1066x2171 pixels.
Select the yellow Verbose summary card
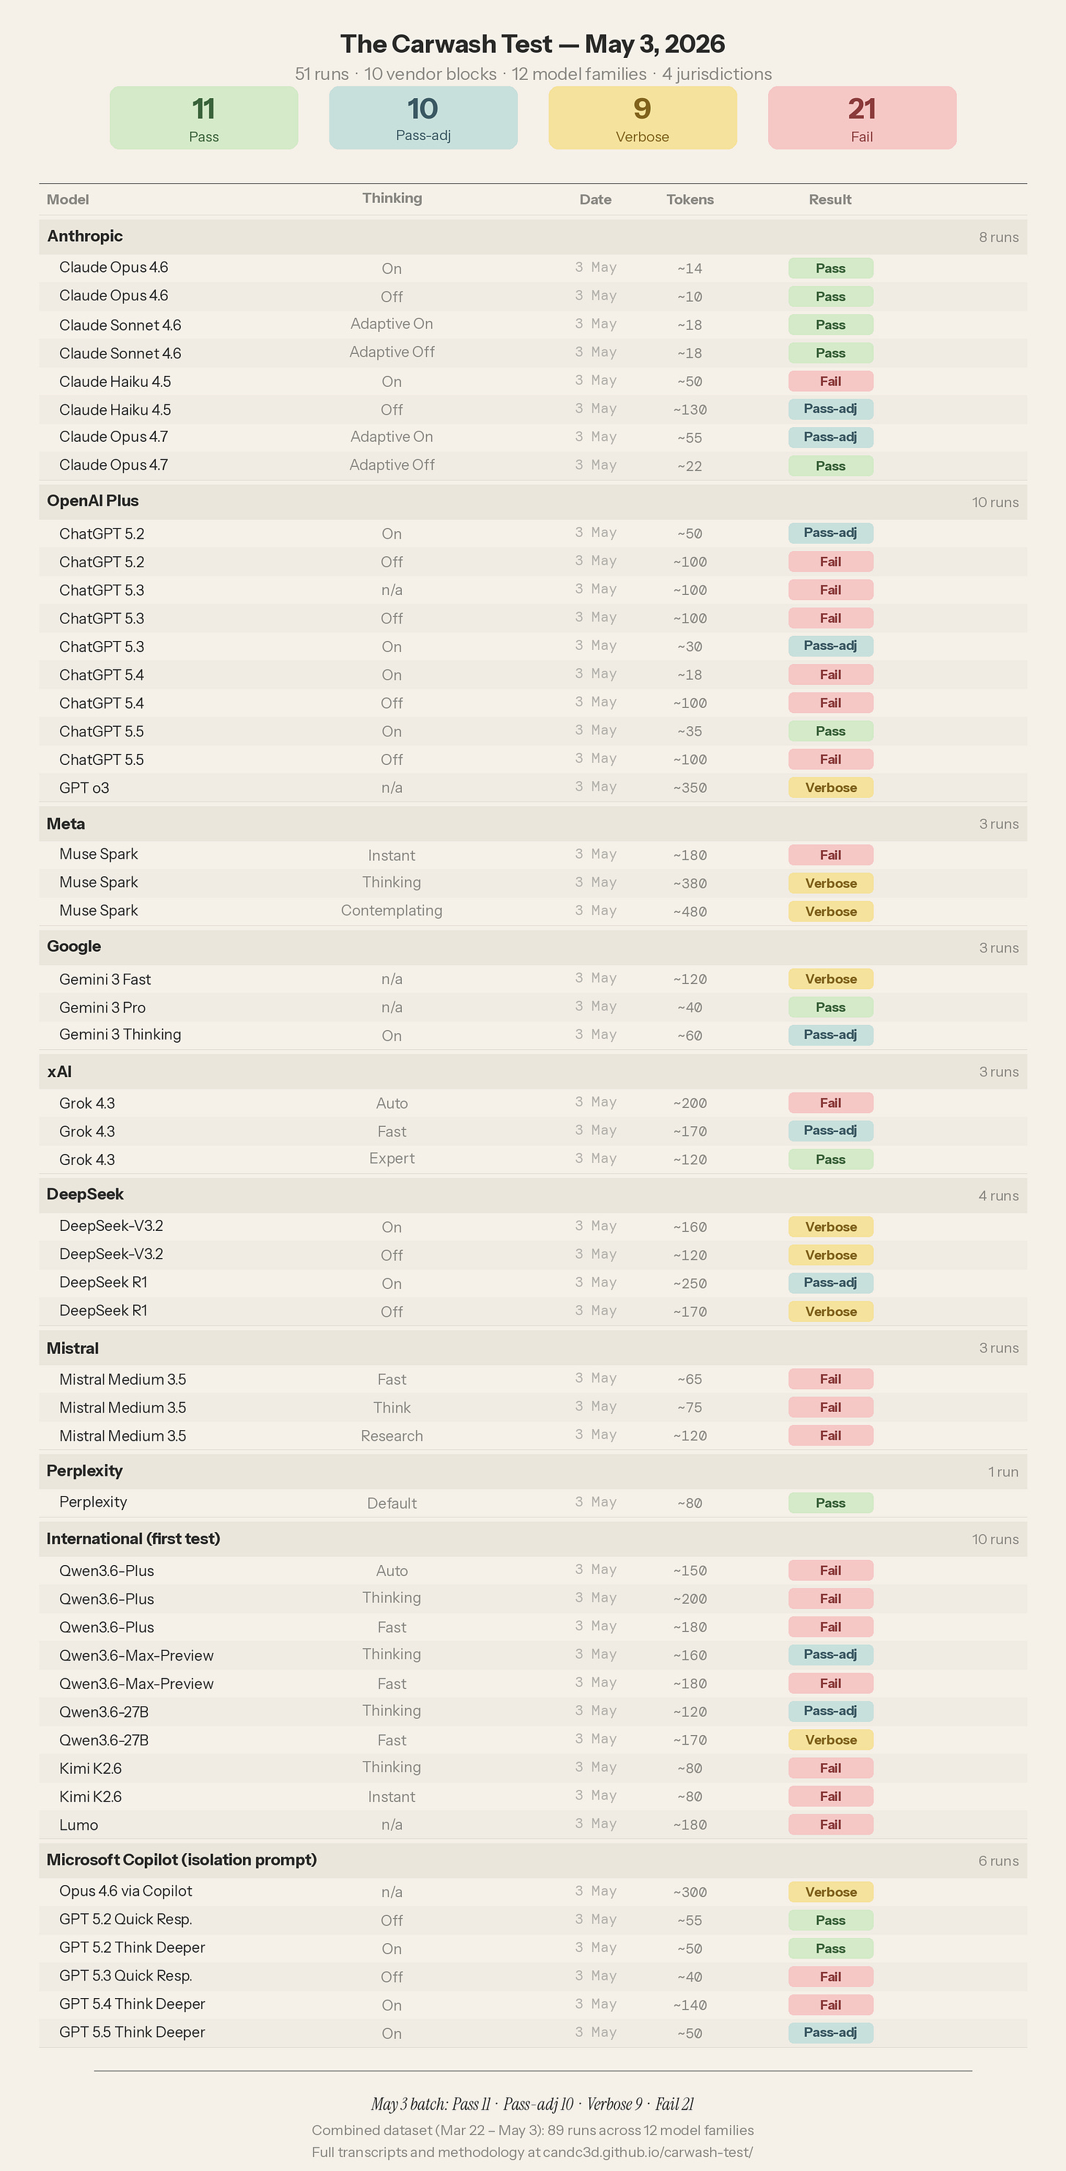(x=643, y=118)
